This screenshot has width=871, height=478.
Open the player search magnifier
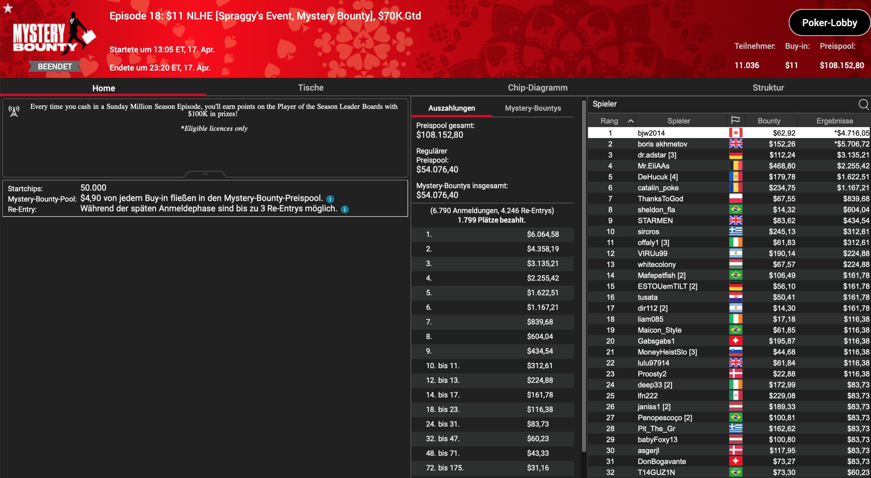(864, 104)
